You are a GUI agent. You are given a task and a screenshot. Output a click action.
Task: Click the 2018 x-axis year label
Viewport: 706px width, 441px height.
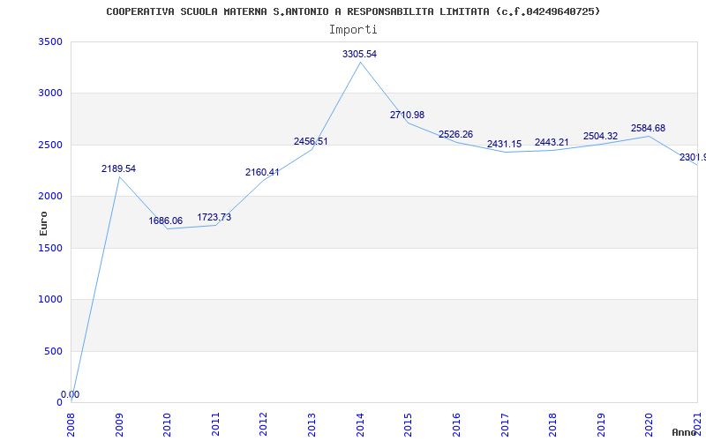tap(552, 425)
